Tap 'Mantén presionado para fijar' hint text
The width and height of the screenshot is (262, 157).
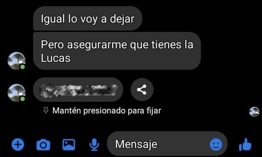(107, 110)
